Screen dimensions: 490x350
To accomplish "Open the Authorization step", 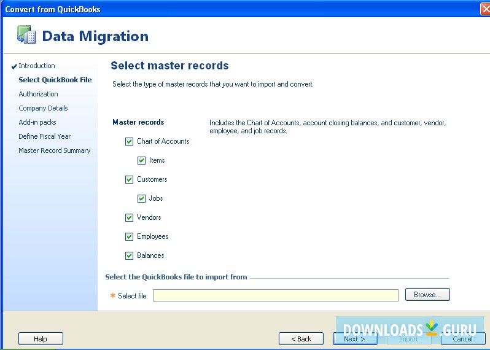I will coord(38,94).
